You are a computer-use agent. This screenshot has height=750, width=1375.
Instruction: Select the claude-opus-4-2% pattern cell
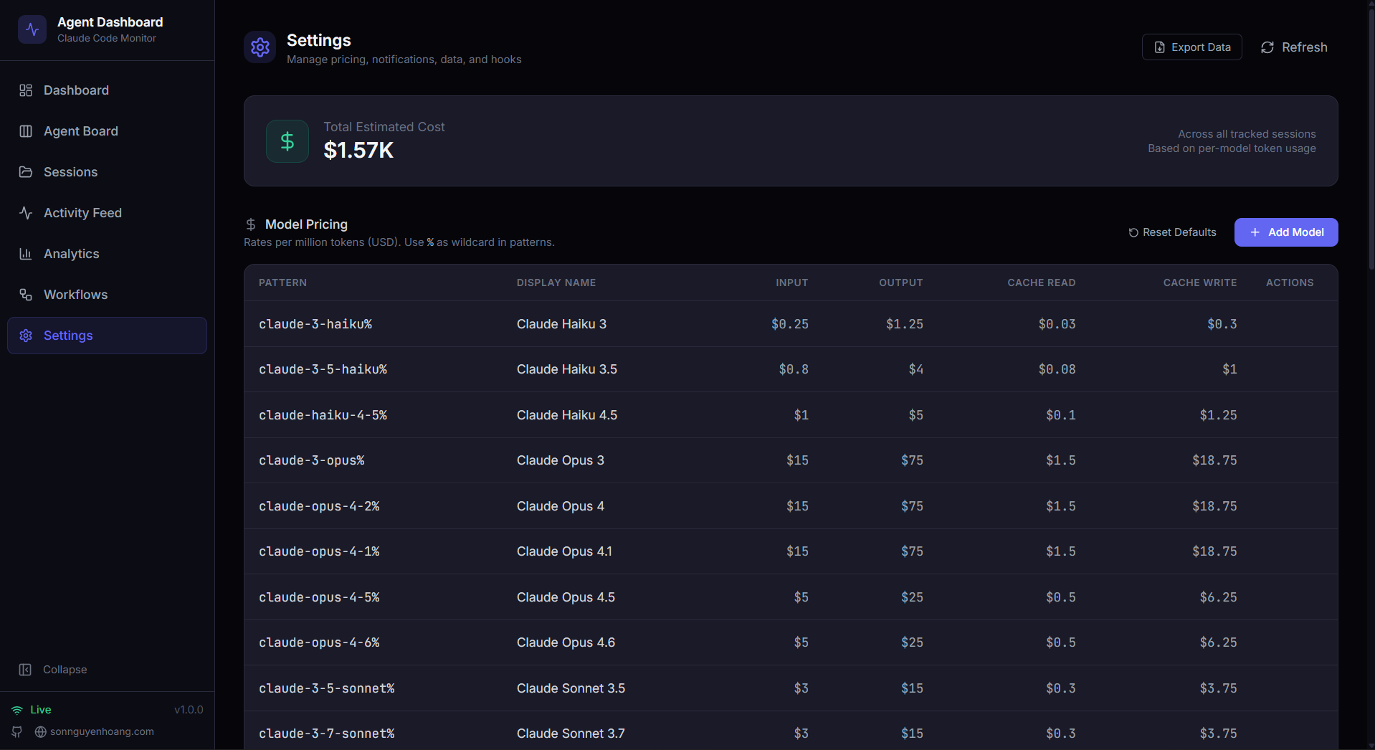click(319, 506)
